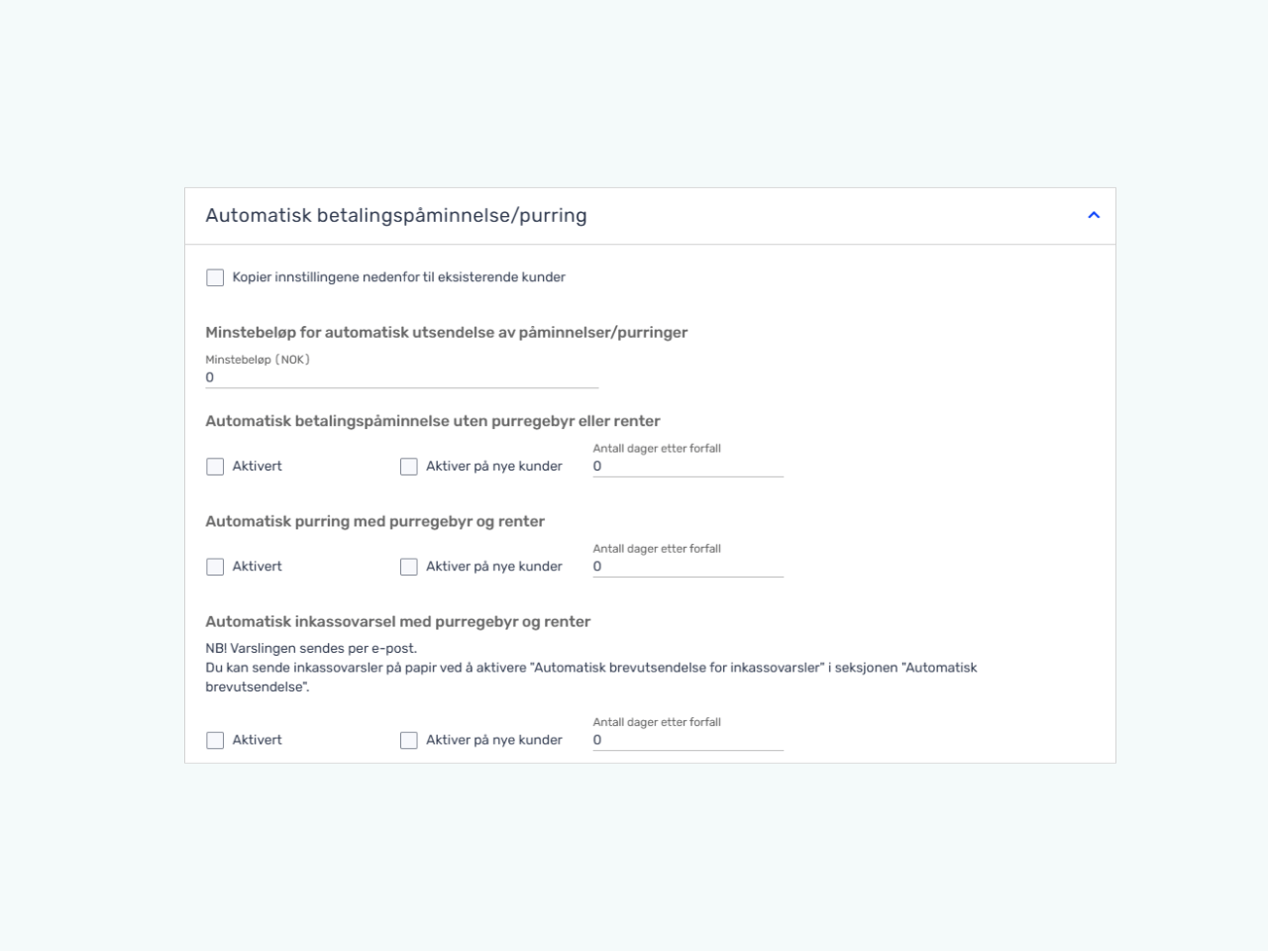Tick Aktivert under Automatisk inkassovarsel
1268x951 pixels.
pos(215,740)
